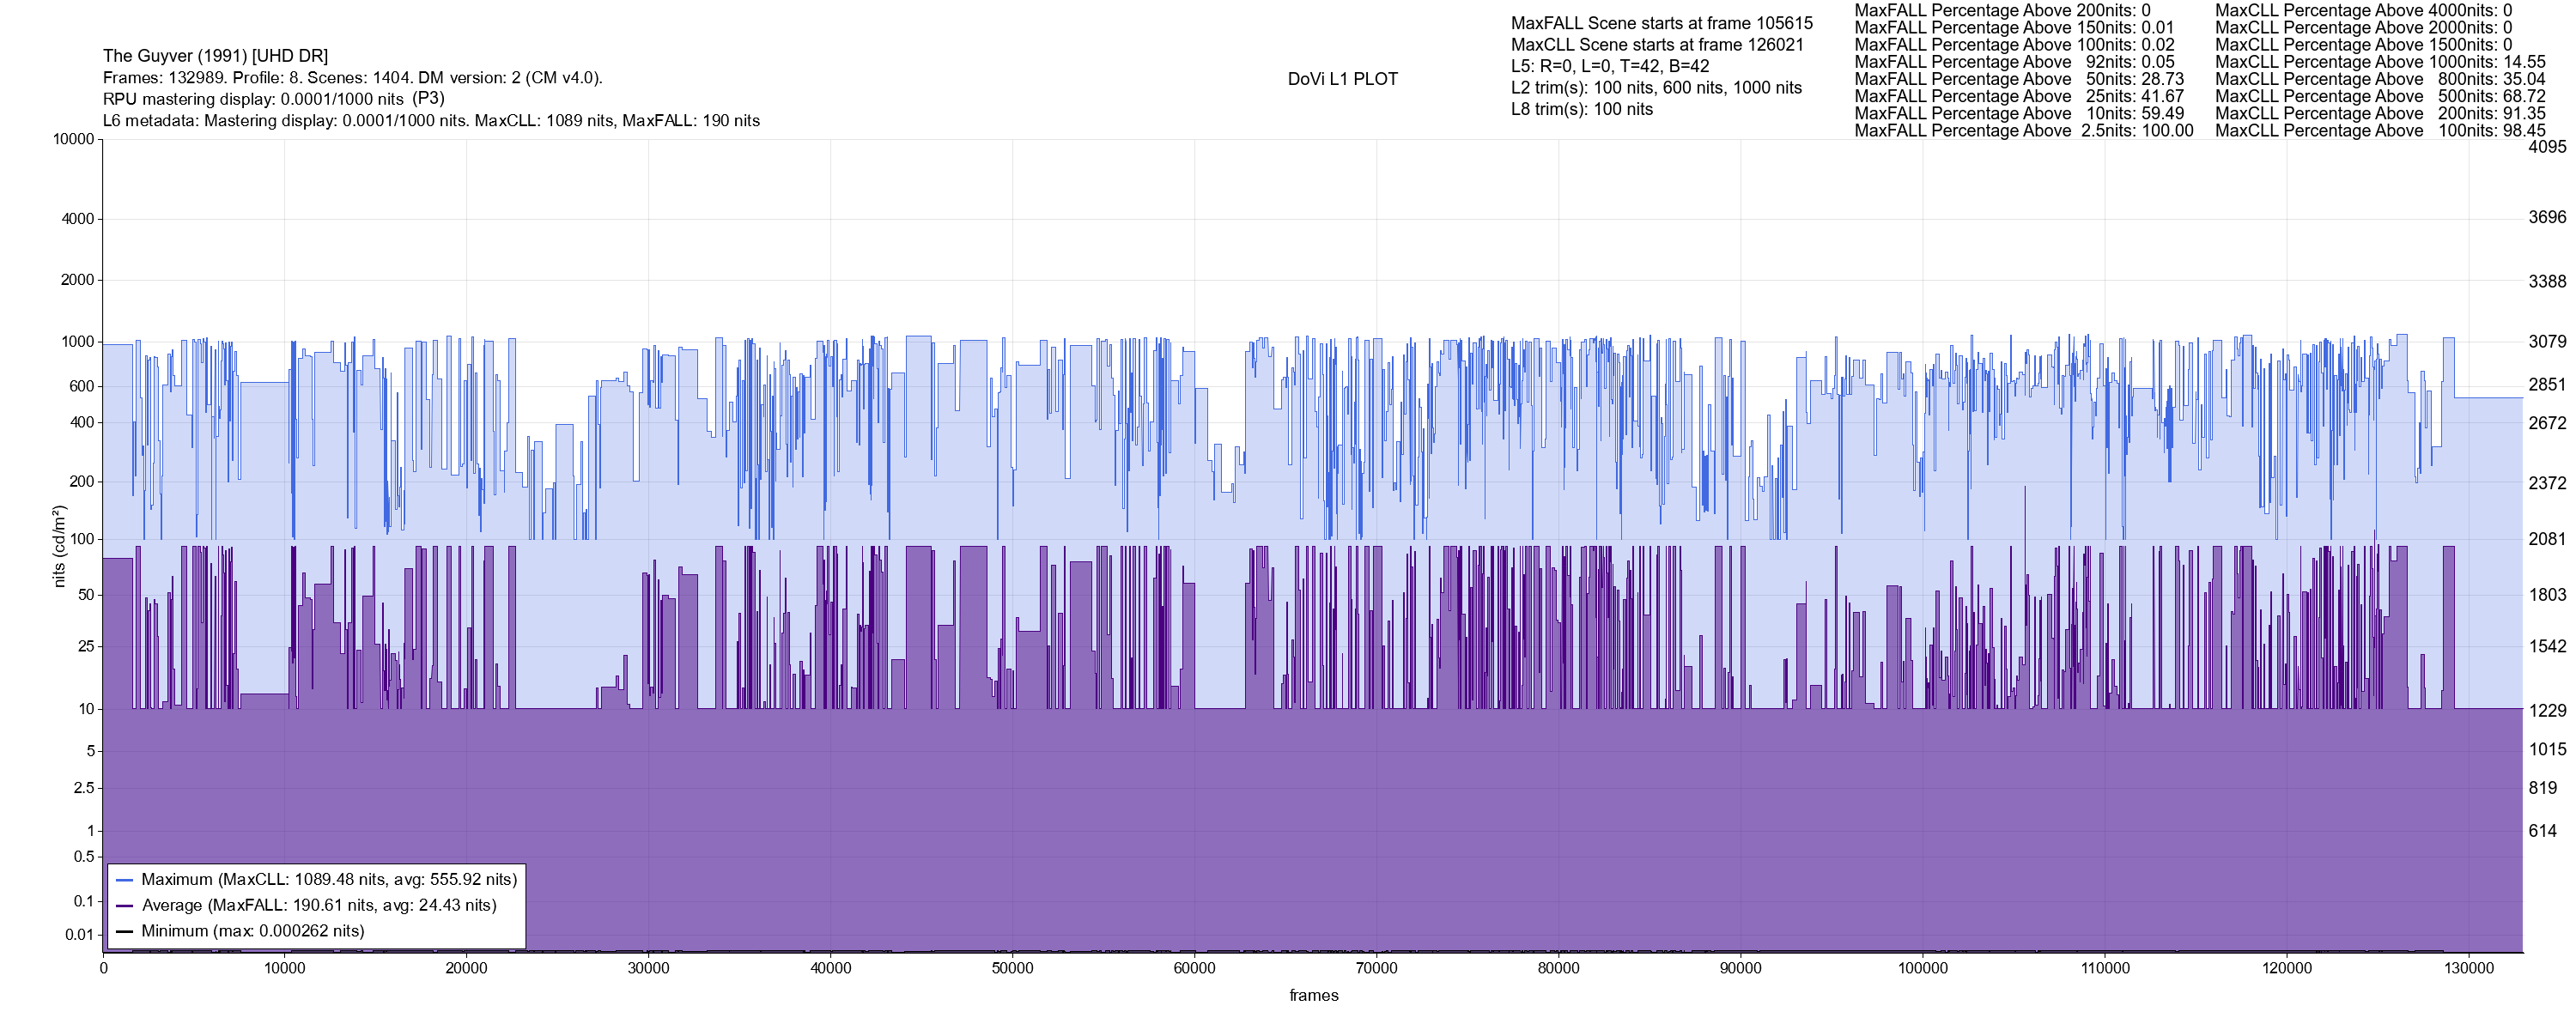This screenshot has width=2576, height=1030.
Task: Click the black Minimum legend line swatch
Action: (x=125, y=931)
